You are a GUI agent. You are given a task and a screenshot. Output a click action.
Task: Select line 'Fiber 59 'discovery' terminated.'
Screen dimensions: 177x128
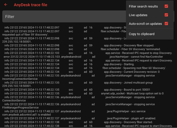[x=82, y=49]
